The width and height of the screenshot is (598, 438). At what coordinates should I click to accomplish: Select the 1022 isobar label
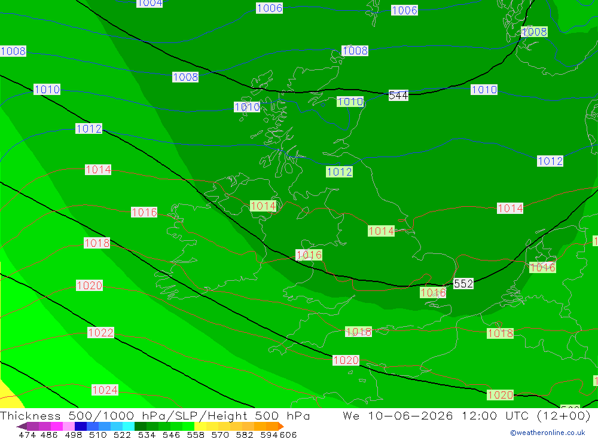click(100, 332)
